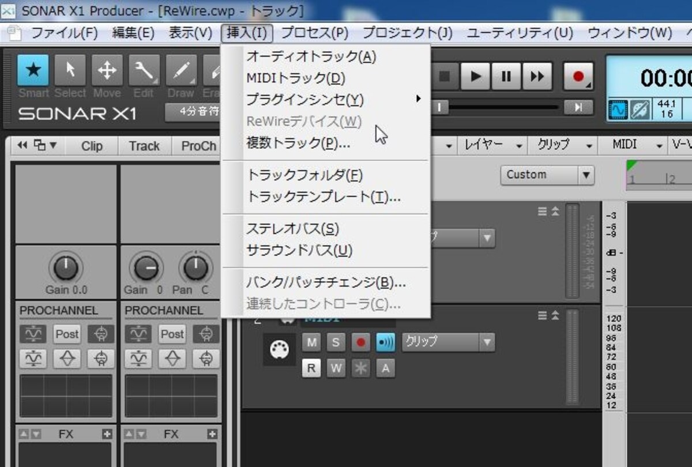Solo the MIDI track with the S button
The height and width of the screenshot is (467, 692).
click(x=336, y=342)
